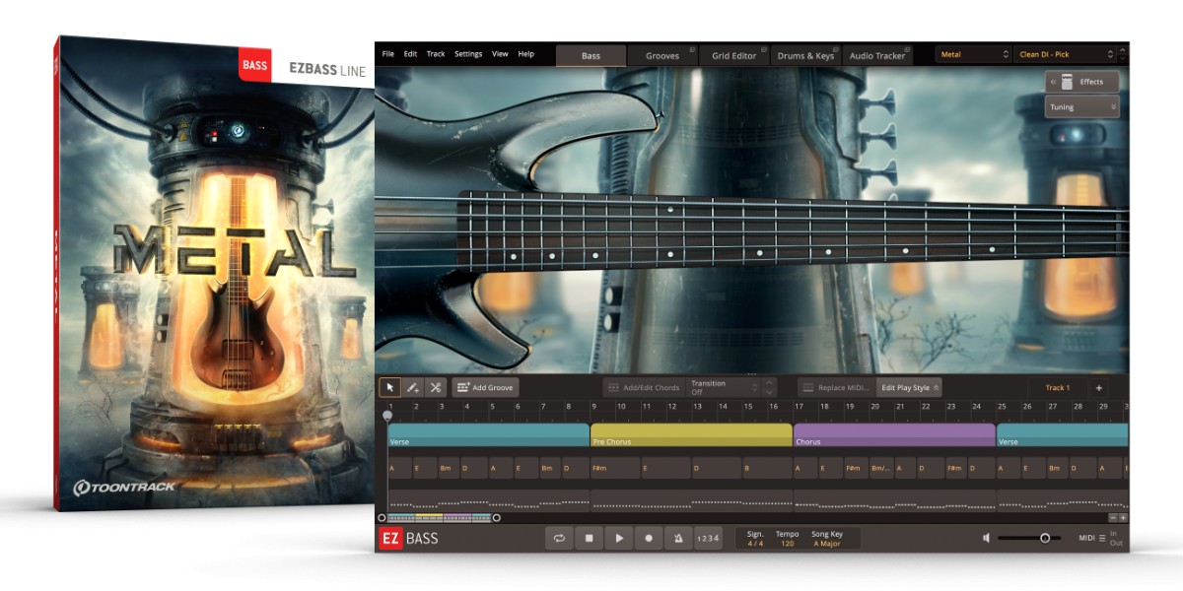Click the Metal EZBass box cover
1183x591 pixels.
[x=215, y=273]
